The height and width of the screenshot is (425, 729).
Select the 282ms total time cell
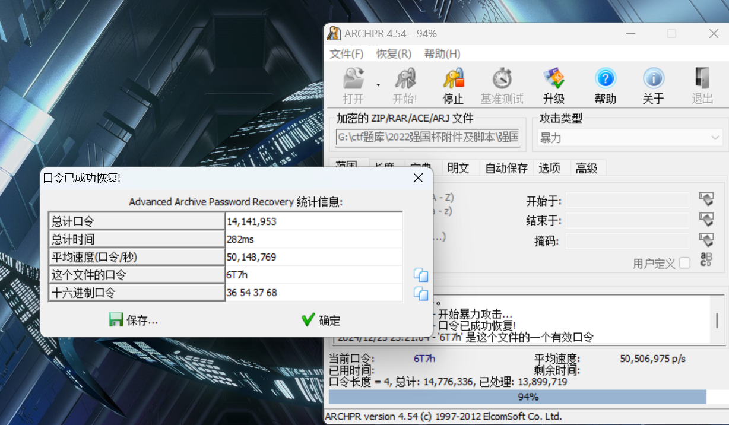pyautogui.click(x=313, y=239)
